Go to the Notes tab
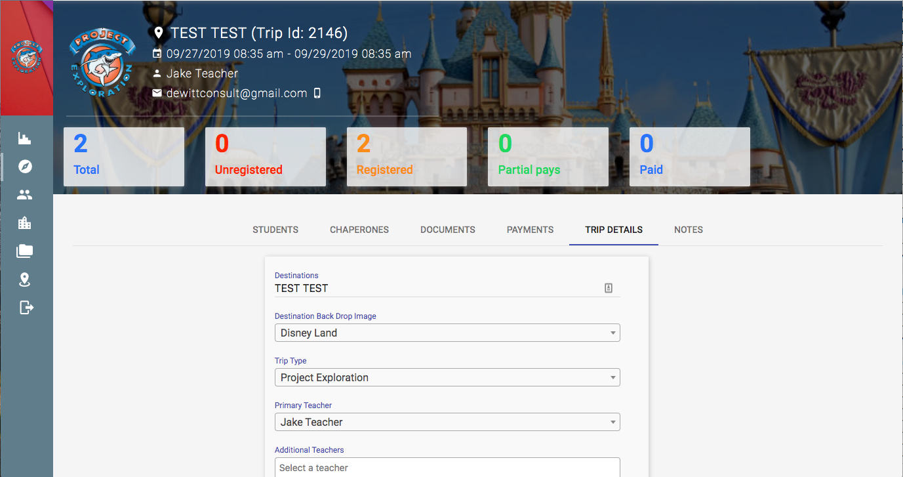This screenshot has height=477, width=903. [688, 230]
